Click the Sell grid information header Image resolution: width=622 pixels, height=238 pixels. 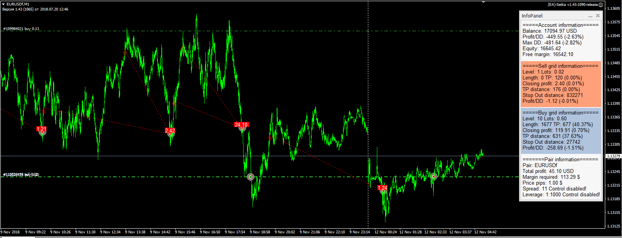pos(560,66)
